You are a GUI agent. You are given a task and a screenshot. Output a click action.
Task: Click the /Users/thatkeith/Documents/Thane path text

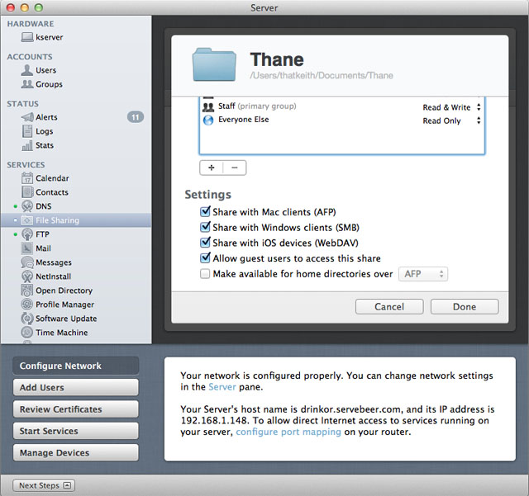(322, 75)
